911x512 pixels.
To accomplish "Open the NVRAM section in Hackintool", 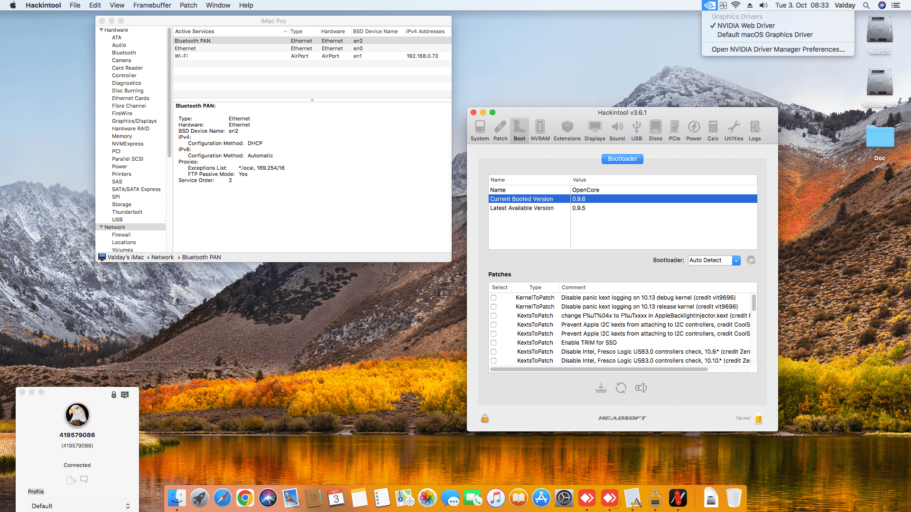I will tap(540, 130).
